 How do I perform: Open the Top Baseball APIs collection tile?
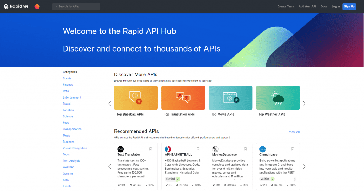point(136,98)
